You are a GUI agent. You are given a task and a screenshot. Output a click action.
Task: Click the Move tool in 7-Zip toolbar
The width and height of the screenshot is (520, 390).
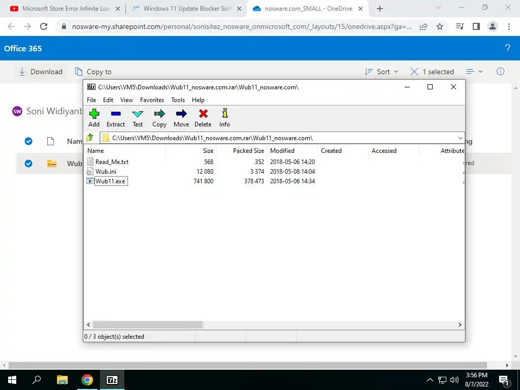coord(181,118)
